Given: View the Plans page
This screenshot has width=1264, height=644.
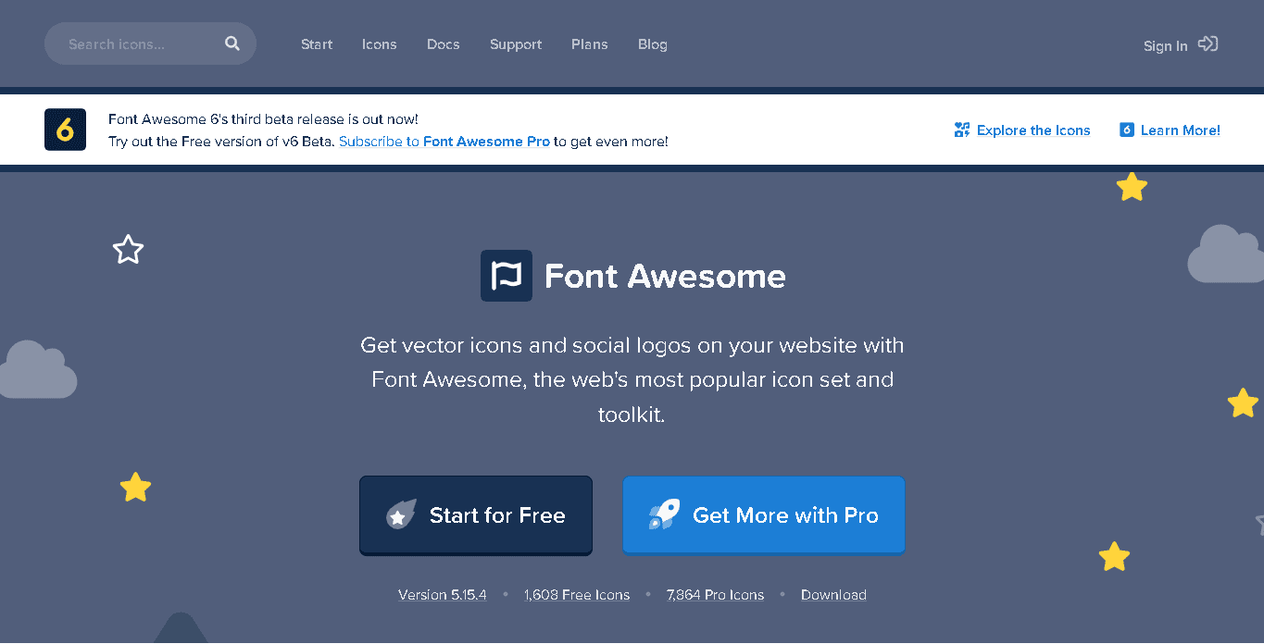Looking at the screenshot, I should click(x=589, y=44).
